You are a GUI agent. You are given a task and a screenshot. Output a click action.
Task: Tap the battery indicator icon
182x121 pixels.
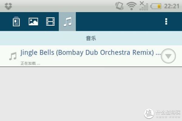(156, 6)
